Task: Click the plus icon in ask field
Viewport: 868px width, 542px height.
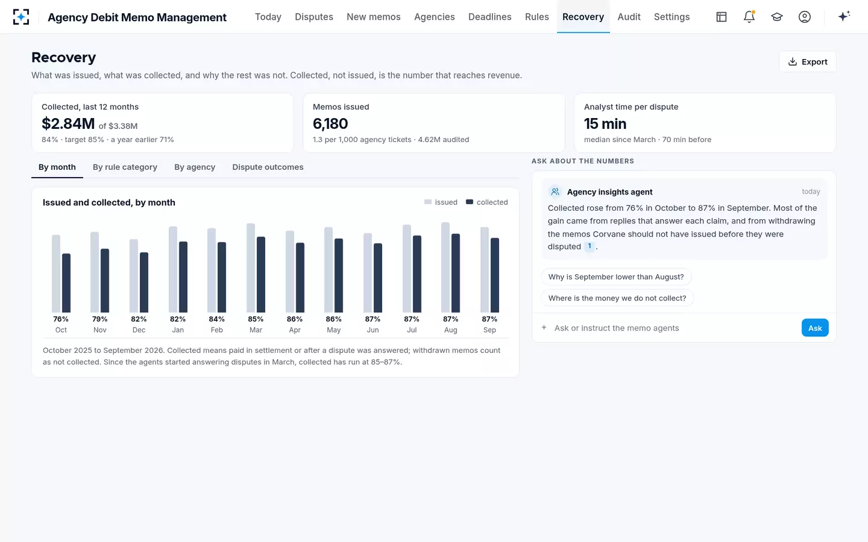Action: [x=544, y=328]
